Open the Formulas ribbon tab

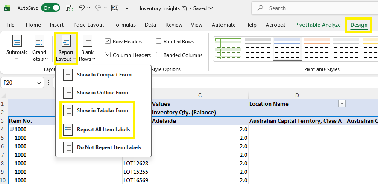tap(124, 25)
